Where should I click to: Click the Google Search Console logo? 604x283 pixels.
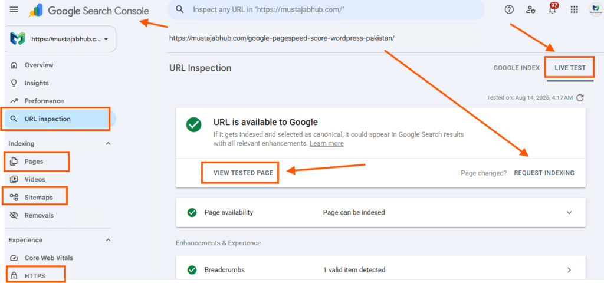88,11
